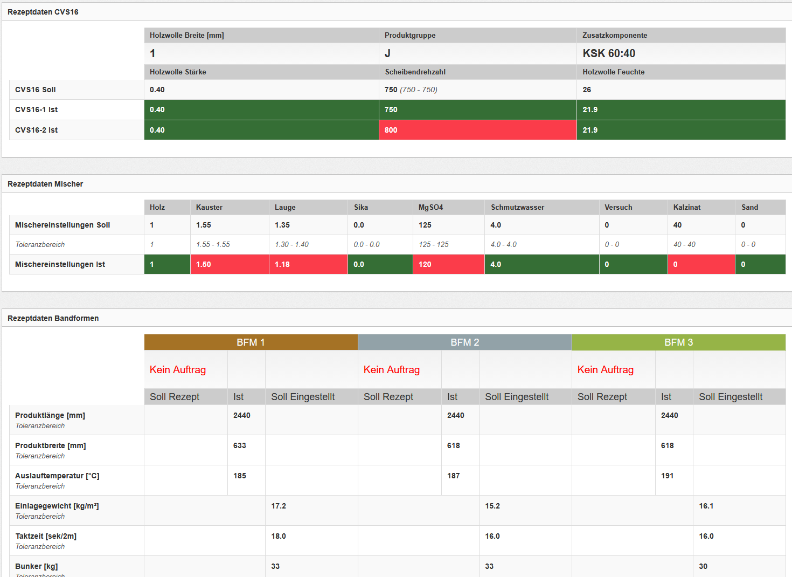Select the BFM 1 header bar

pos(251,342)
